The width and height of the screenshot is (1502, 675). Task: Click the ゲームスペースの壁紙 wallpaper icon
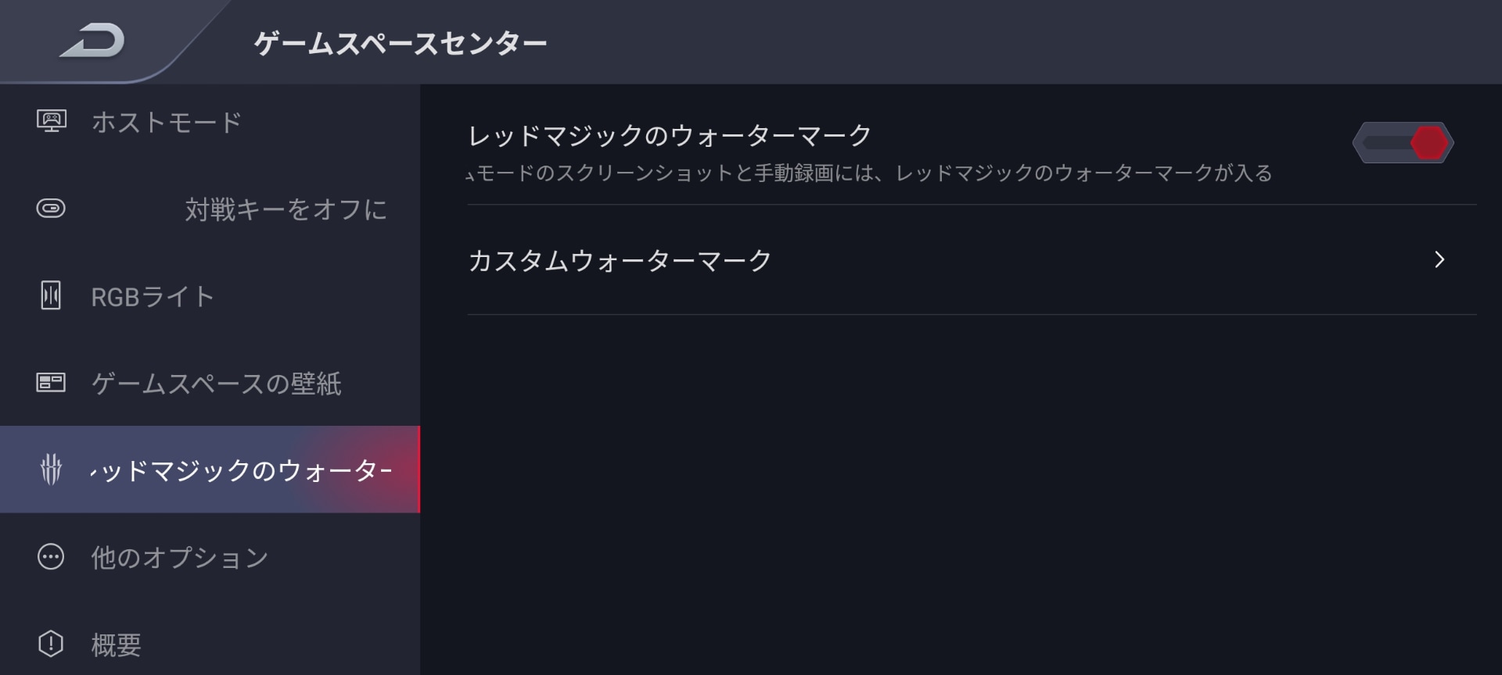point(51,382)
